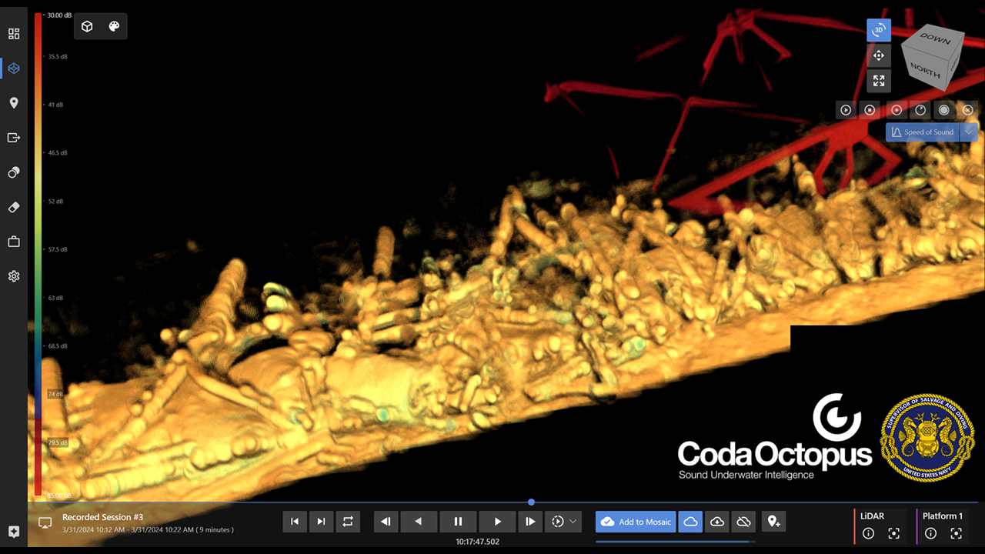Viewport: 985px width, 554px height.
Task: Click the circled play icon below view cube
Action: (x=846, y=110)
